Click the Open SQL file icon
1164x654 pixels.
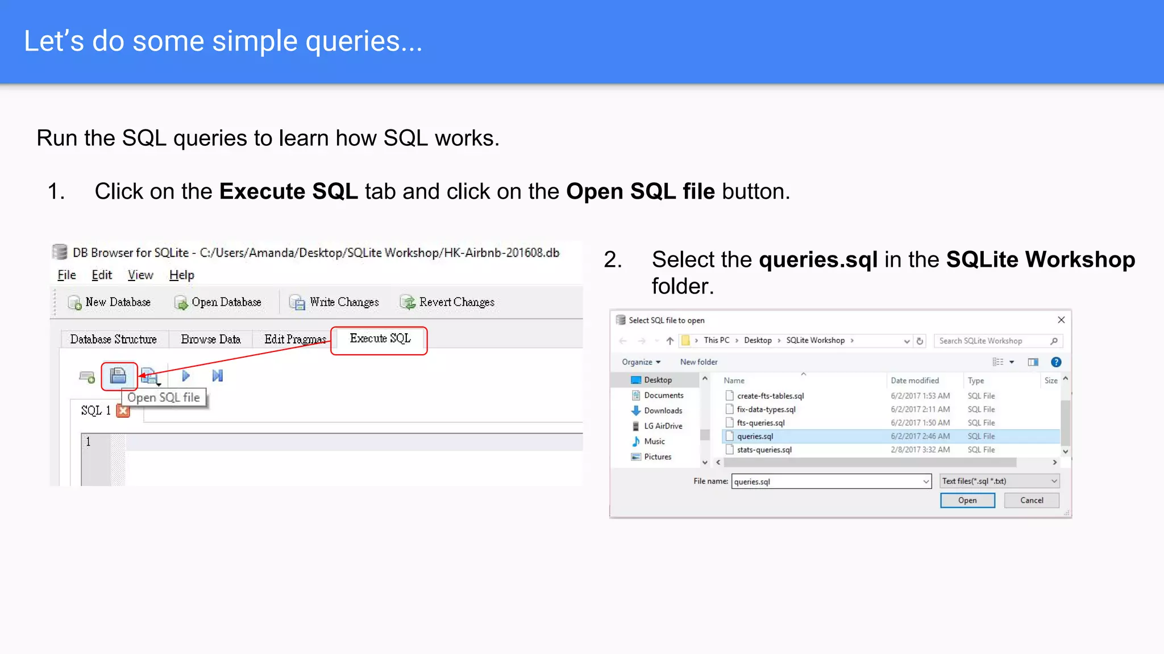(x=118, y=376)
